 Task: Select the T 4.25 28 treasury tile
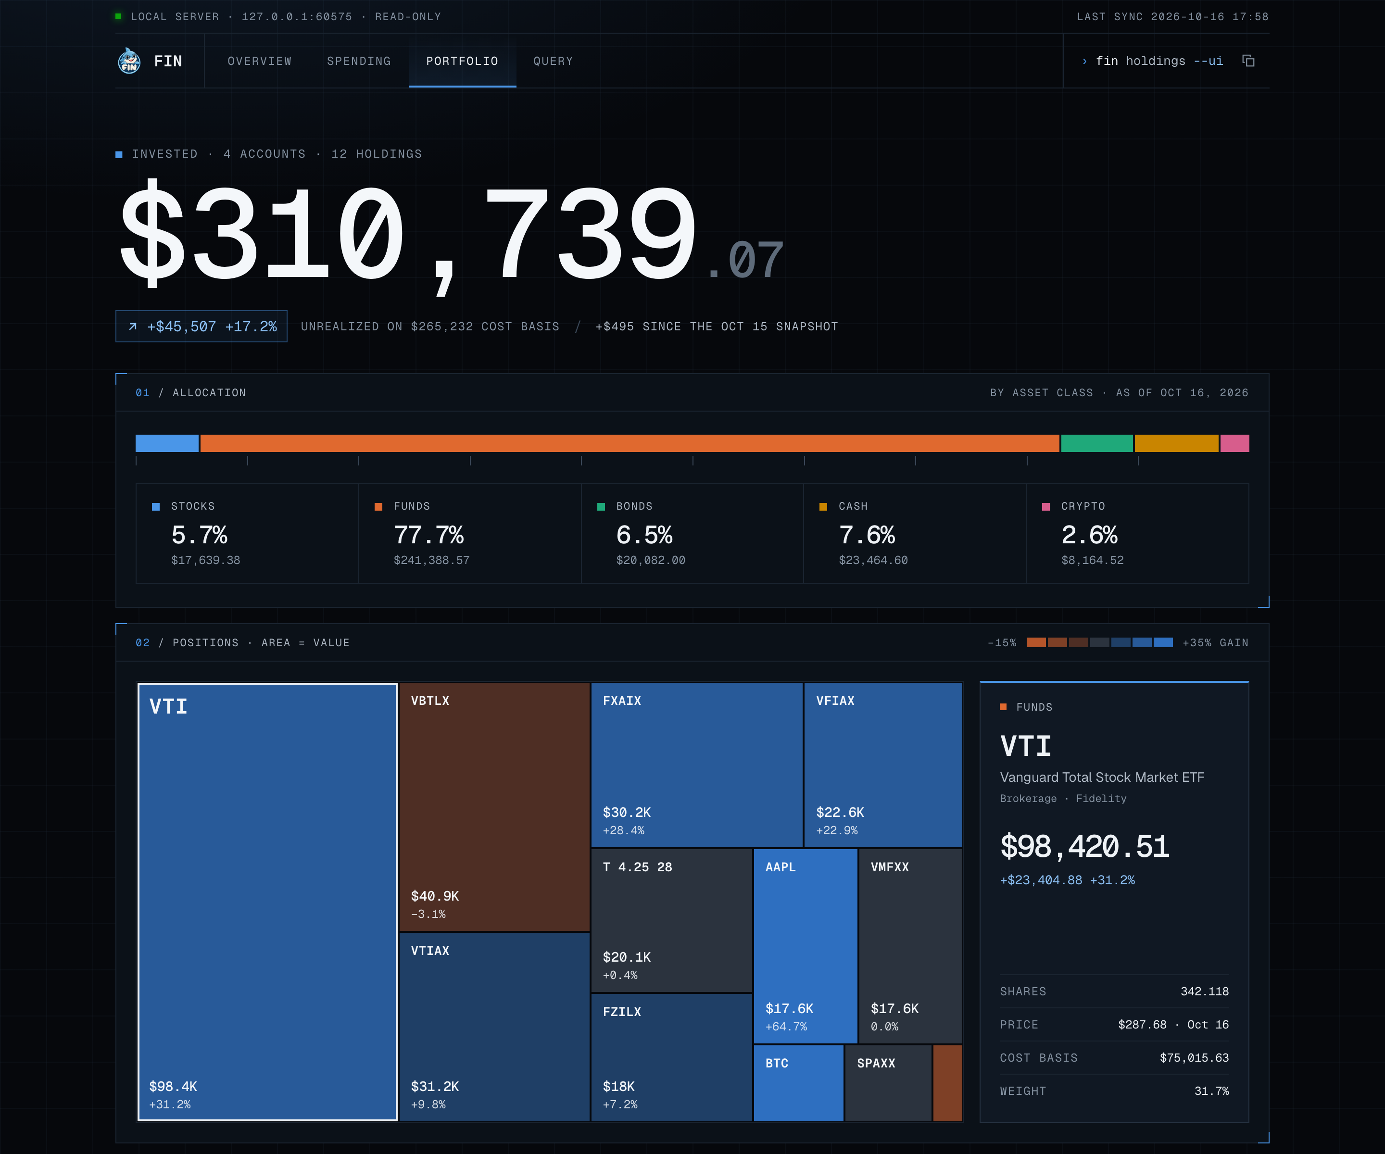(x=671, y=920)
